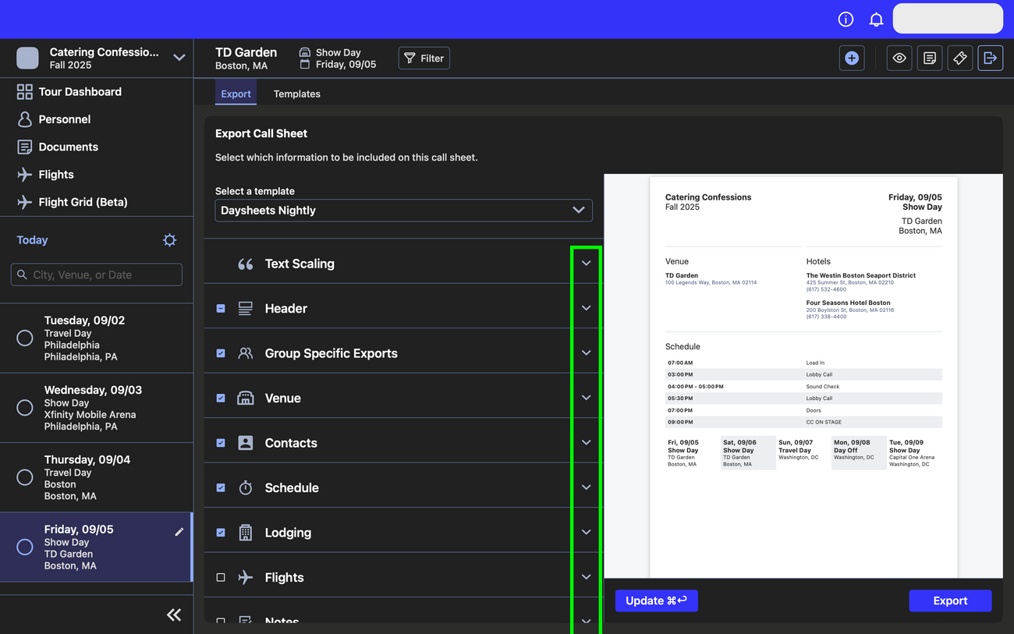Screen dimensions: 1014x634
Task: Select radio circle for Wednesday 09/03
Action: [x=25, y=408]
